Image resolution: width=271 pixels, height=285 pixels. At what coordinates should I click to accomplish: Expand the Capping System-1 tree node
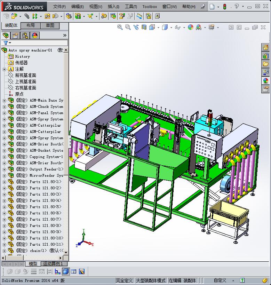point(4,157)
